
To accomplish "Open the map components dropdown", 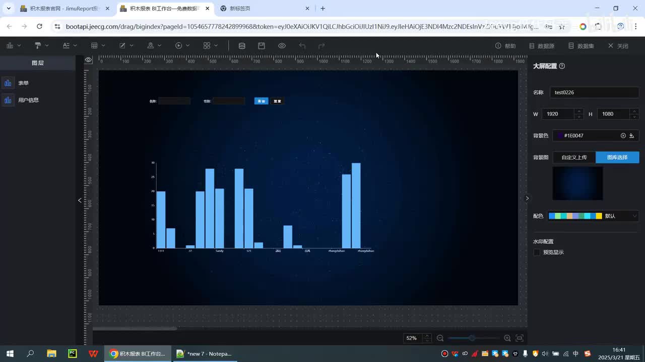I will (x=154, y=46).
